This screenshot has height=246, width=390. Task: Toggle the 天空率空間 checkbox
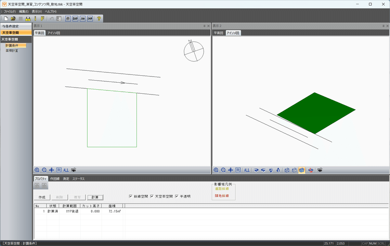point(152,196)
